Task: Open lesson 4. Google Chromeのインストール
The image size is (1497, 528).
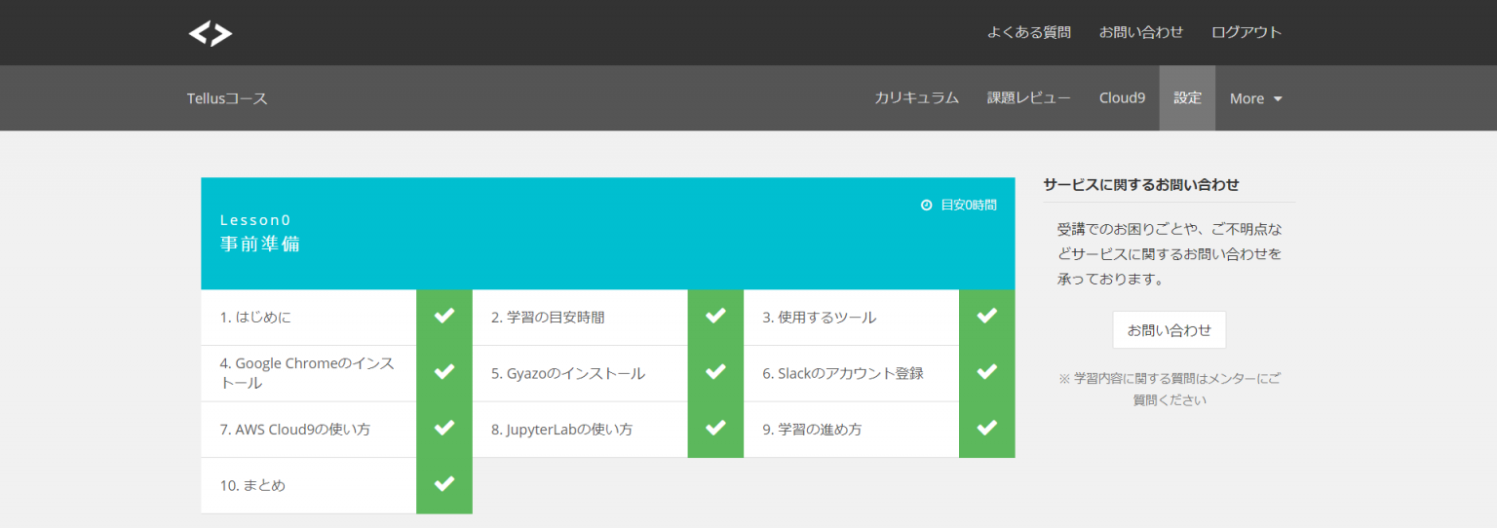Action: pos(309,373)
